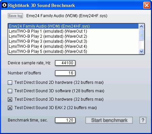
Task: Select LynxTWO-B Play 4 (WaveOut 4)
Action: coord(73,46)
